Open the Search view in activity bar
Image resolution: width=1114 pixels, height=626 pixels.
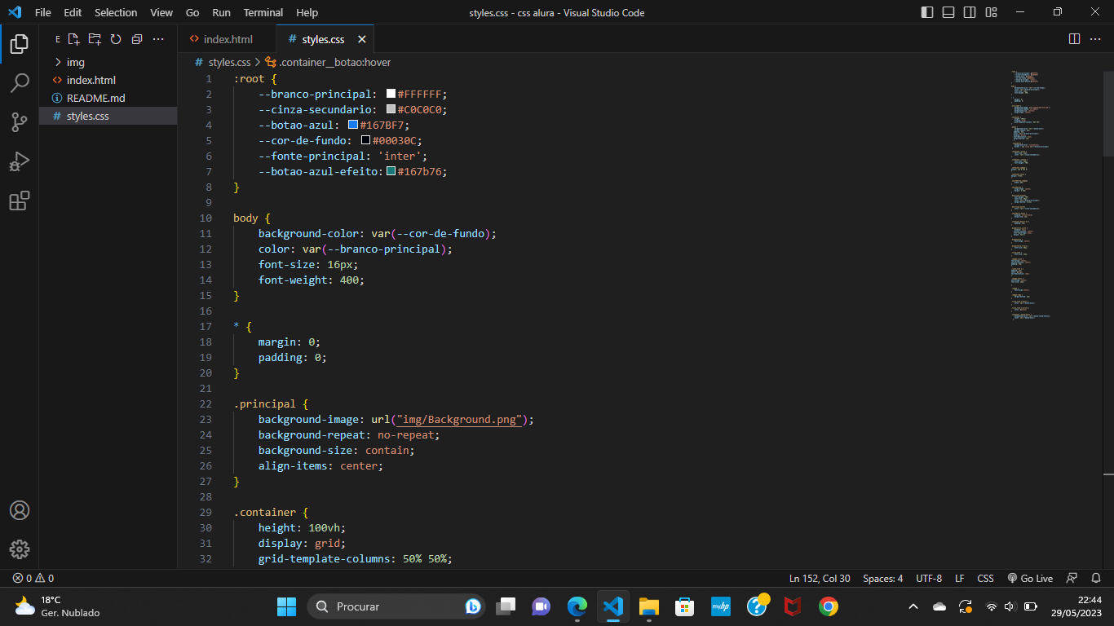tap(20, 82)
